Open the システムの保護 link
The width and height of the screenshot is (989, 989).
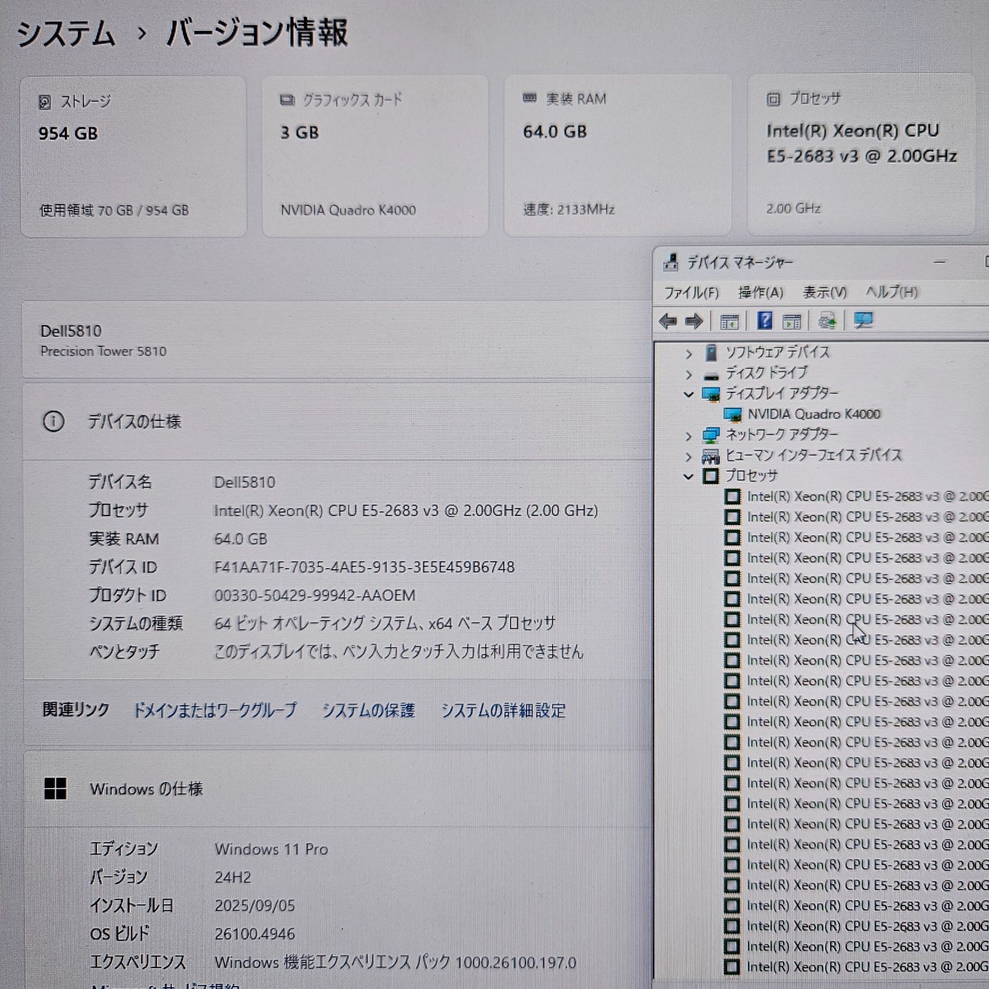point(368,710)
